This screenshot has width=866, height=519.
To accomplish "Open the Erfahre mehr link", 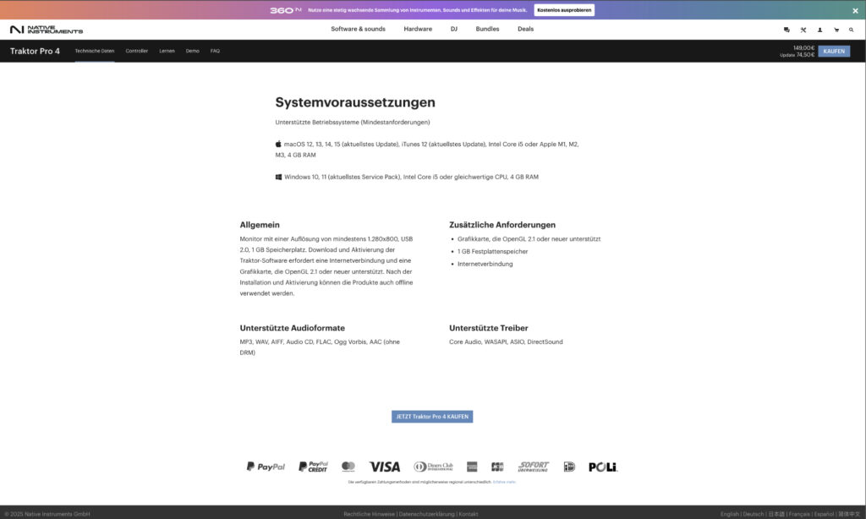I will [505, 482].
